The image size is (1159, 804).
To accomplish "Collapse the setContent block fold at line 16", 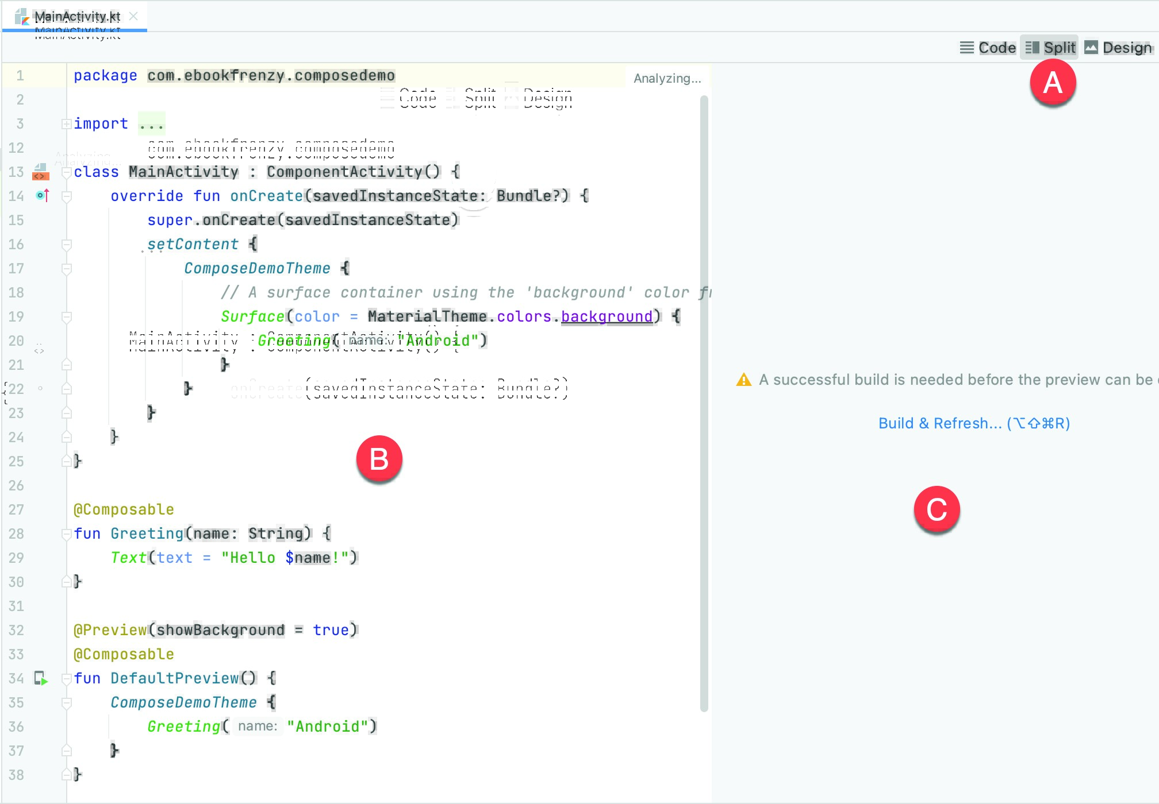I will tap(67, 245).
